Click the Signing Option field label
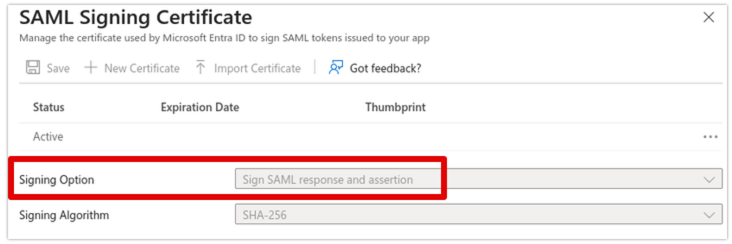The width and height of the screenshot is (732, 244). [56, 180]
